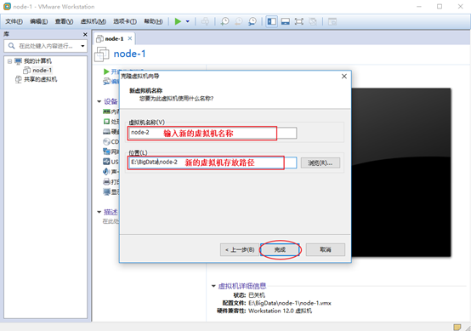This screenshot has width=471, height=331.
Task: Select node-1 in the library tree
Action: coord(42,70)
